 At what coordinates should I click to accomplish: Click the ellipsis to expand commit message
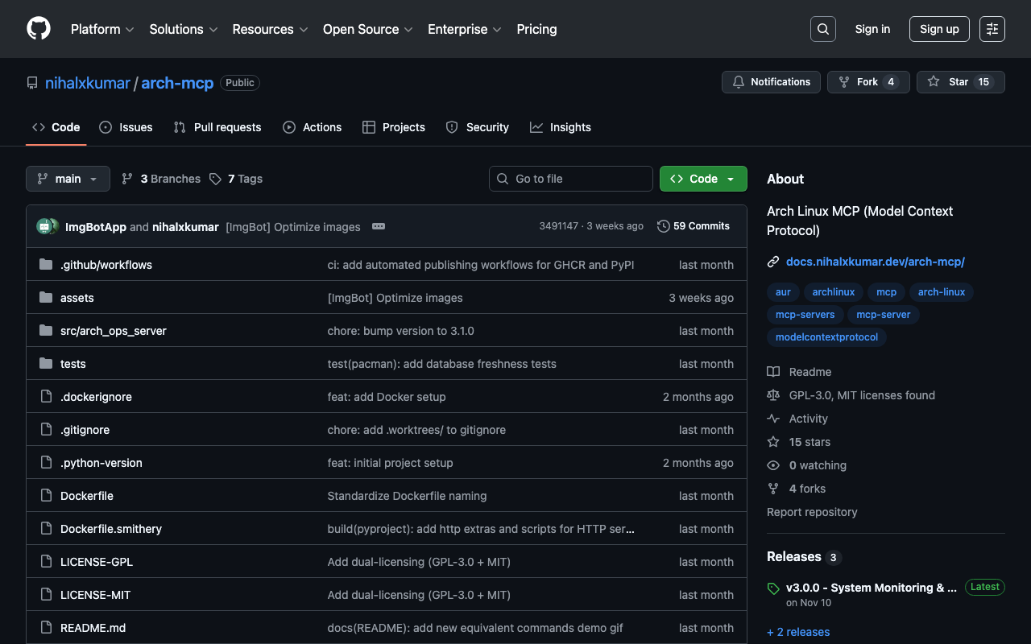point(379,226)
